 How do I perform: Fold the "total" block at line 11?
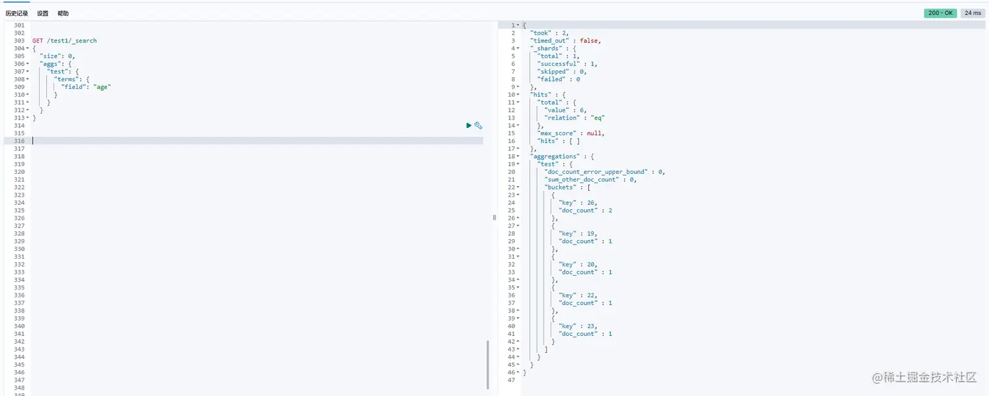coord(518,103)
